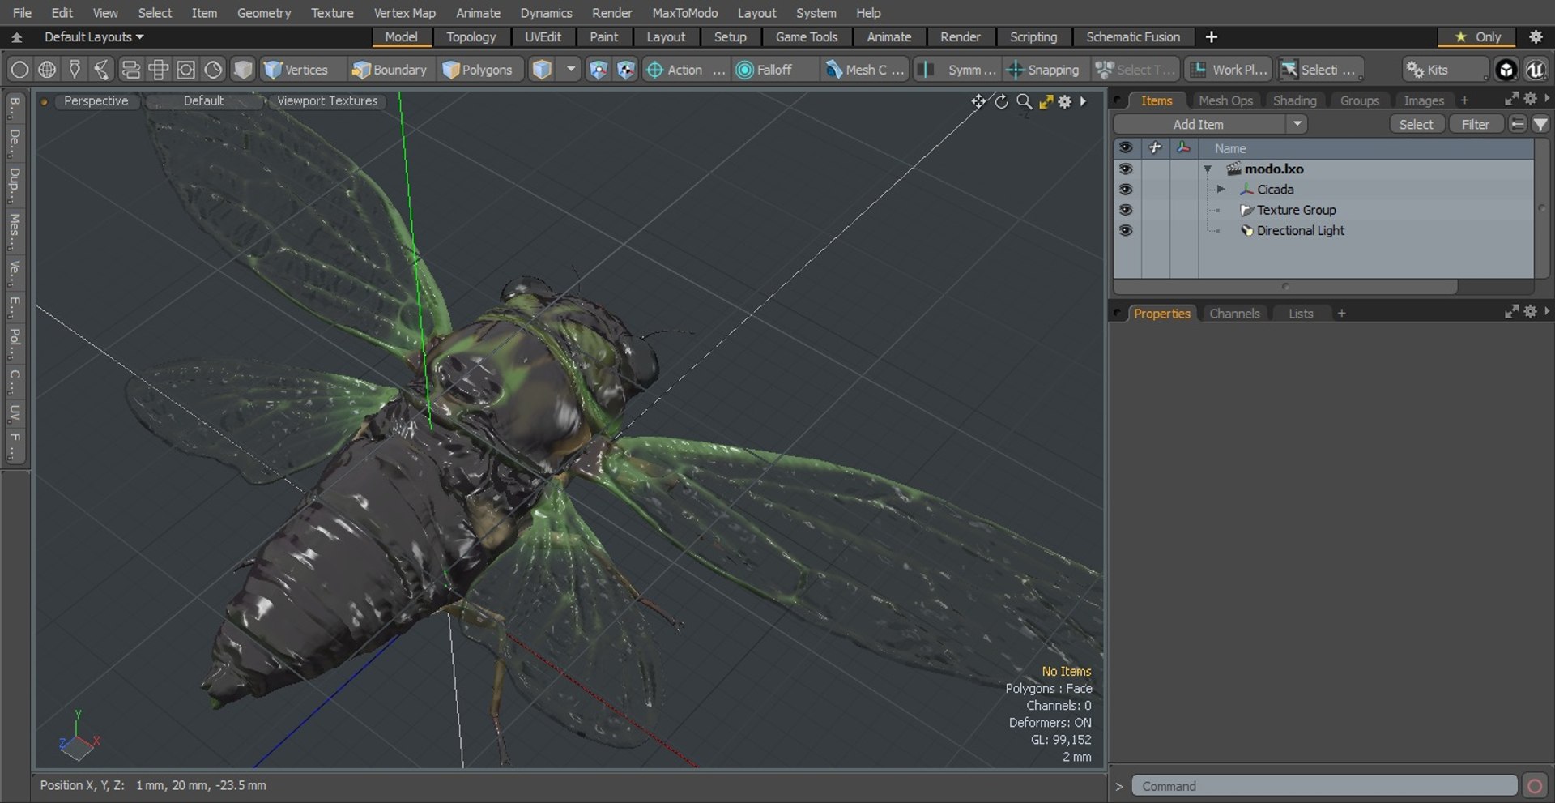The width and height of the screenshot is (1555, 803).
Task: Open the Add Item dropdown arrow
Action: [1297, 124]
